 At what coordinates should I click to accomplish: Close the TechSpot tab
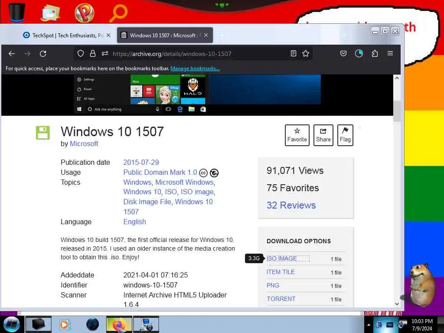[108, 36]
